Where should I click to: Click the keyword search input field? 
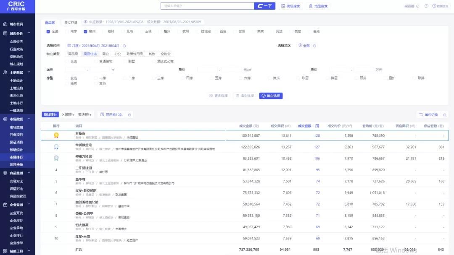(x=207, y=6)
